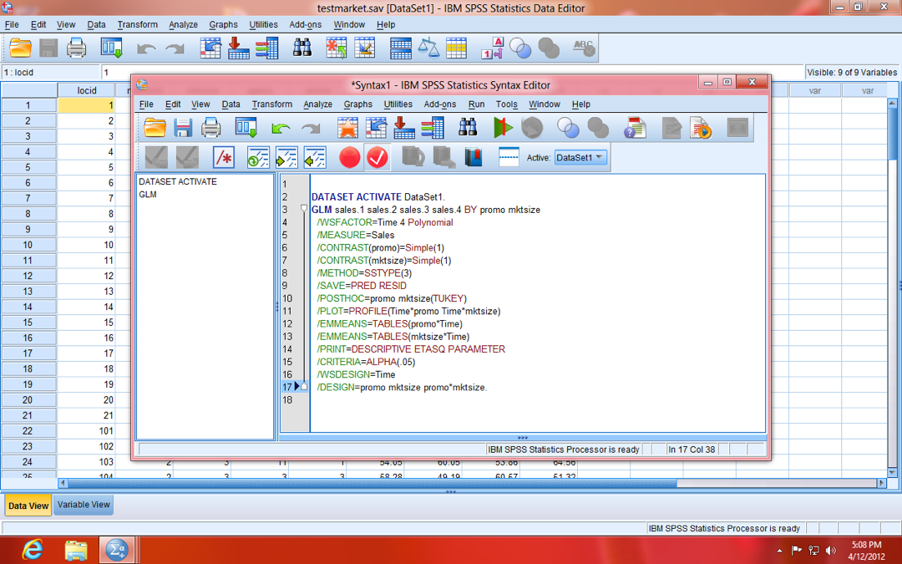Click Data Editor binoculars Find icon
902x564 pixels.
(302, 48)
